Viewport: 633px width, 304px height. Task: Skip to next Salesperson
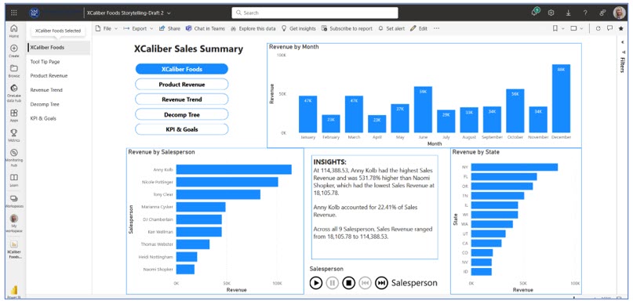coord(381,283)
